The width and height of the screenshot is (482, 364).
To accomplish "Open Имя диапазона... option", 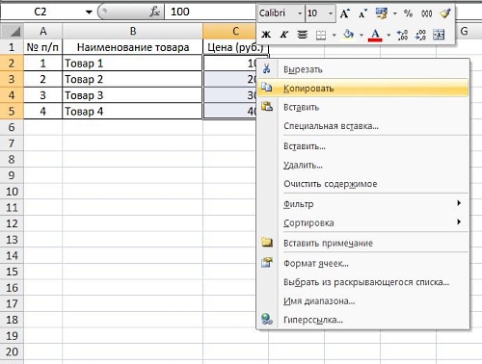I will click(x=363, y=301).
